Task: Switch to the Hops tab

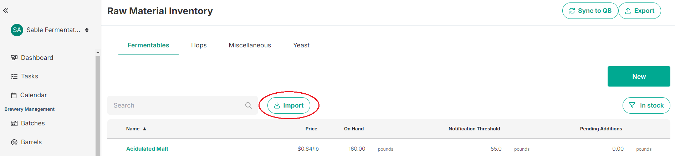Action: coord(199,45)
